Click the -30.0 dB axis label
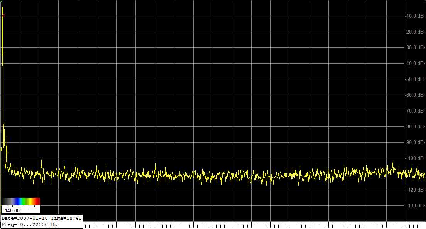426x229 pixels. click(x=414, y=47)
